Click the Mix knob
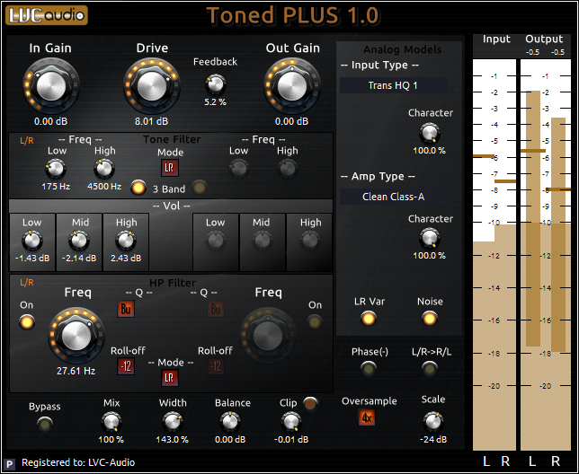This screenshot has width=579, height=474. pyautogui.click(x=111, y=423)
